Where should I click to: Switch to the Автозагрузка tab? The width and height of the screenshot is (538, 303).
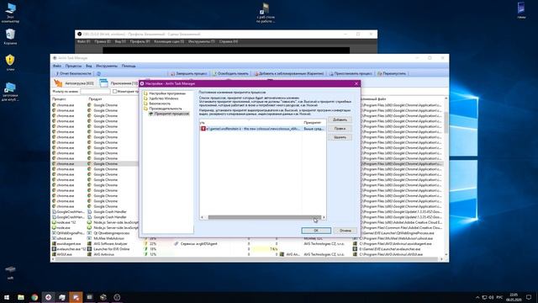[74, 83]
